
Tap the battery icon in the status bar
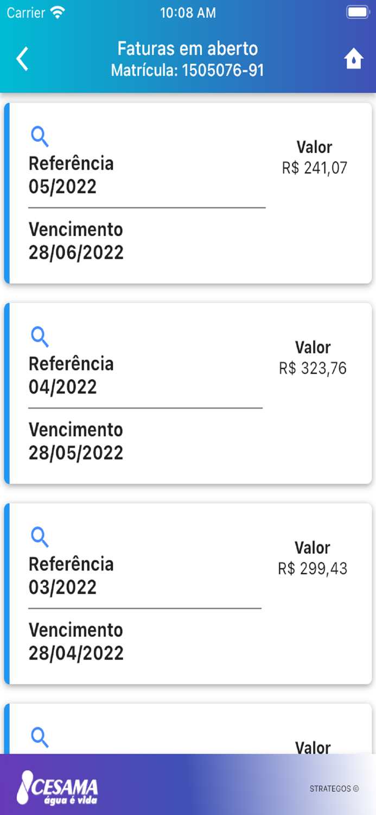click(357, 12)
